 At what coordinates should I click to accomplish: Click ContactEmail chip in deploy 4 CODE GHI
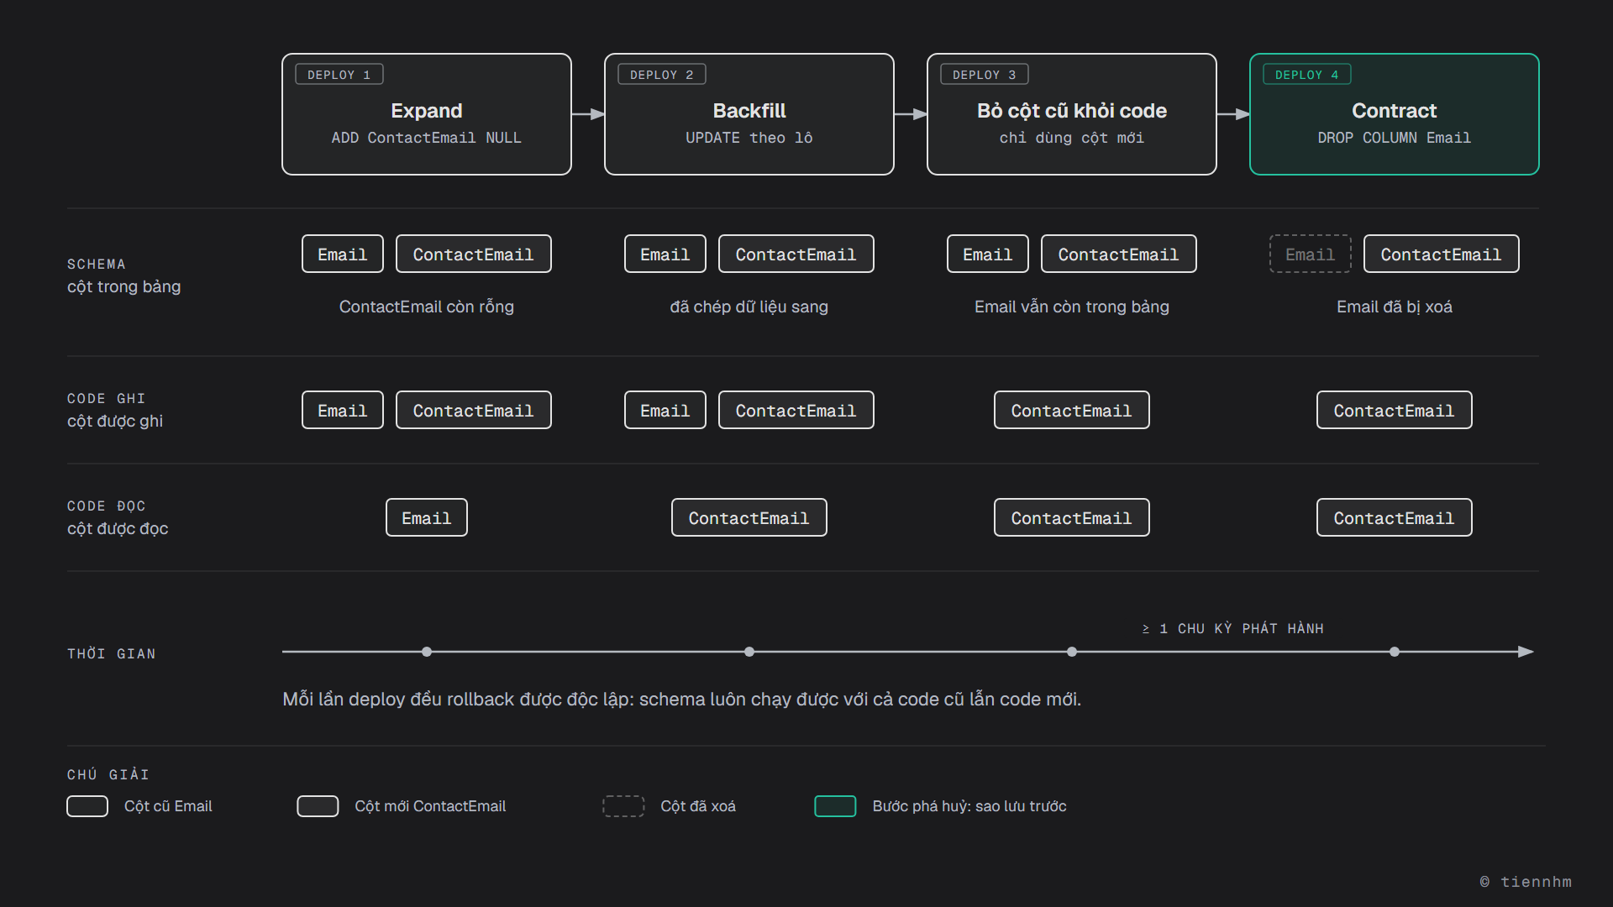coord(1395,410)
